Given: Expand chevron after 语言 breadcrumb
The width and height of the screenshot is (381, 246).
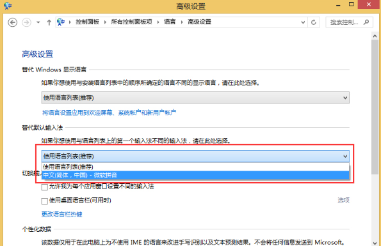Looking at the screenshot, I should (182, 22).
